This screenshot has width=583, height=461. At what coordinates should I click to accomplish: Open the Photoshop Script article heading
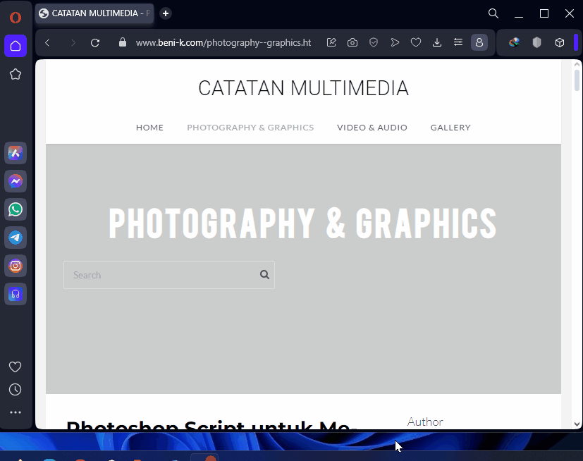(x=212, y=424)
